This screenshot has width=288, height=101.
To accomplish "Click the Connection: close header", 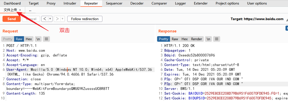I will 24,79.
